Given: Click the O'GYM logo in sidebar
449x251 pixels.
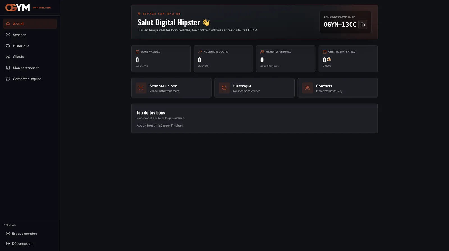Looking at the screenshot, I should pyautogui.click(x=17, y=8).
